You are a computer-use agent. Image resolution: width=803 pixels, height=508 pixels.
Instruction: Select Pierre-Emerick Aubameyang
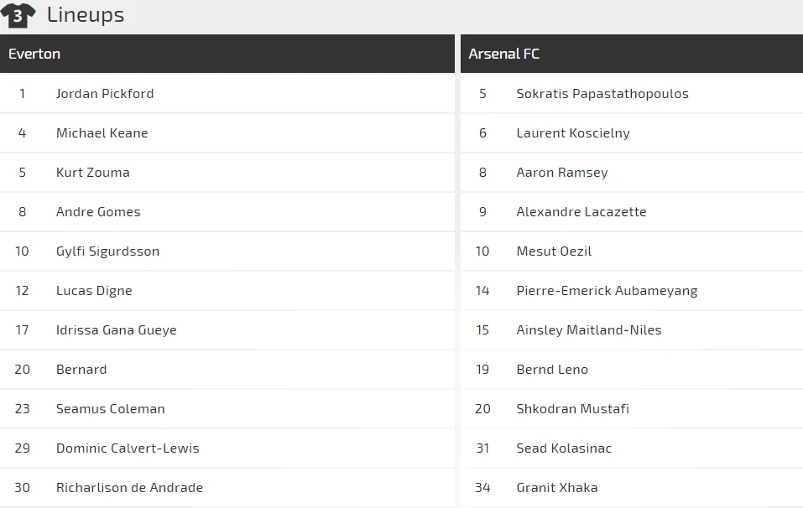pyautogui.click(x=607, y=291)
